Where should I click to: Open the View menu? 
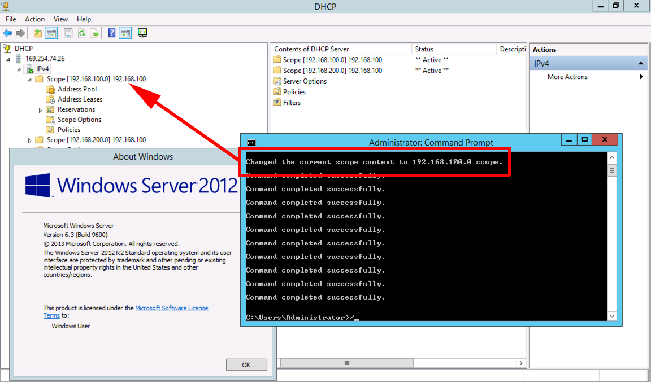[x=60, y=19]
